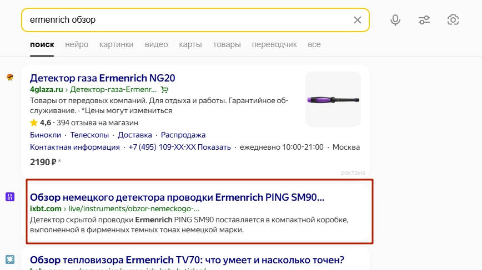
Task: Open the 'Бинокли' sitelink
Action: [x=46, y=135]
